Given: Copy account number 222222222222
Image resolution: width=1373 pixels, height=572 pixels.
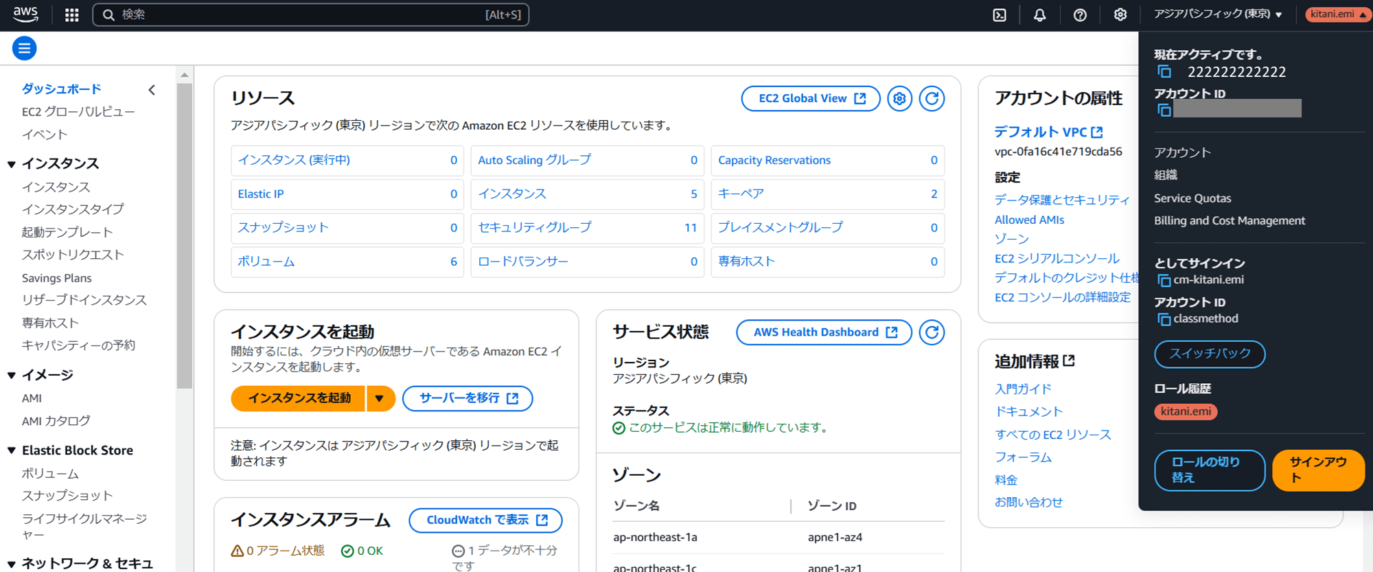Looking at the screenshot, I should point(1164,71).
